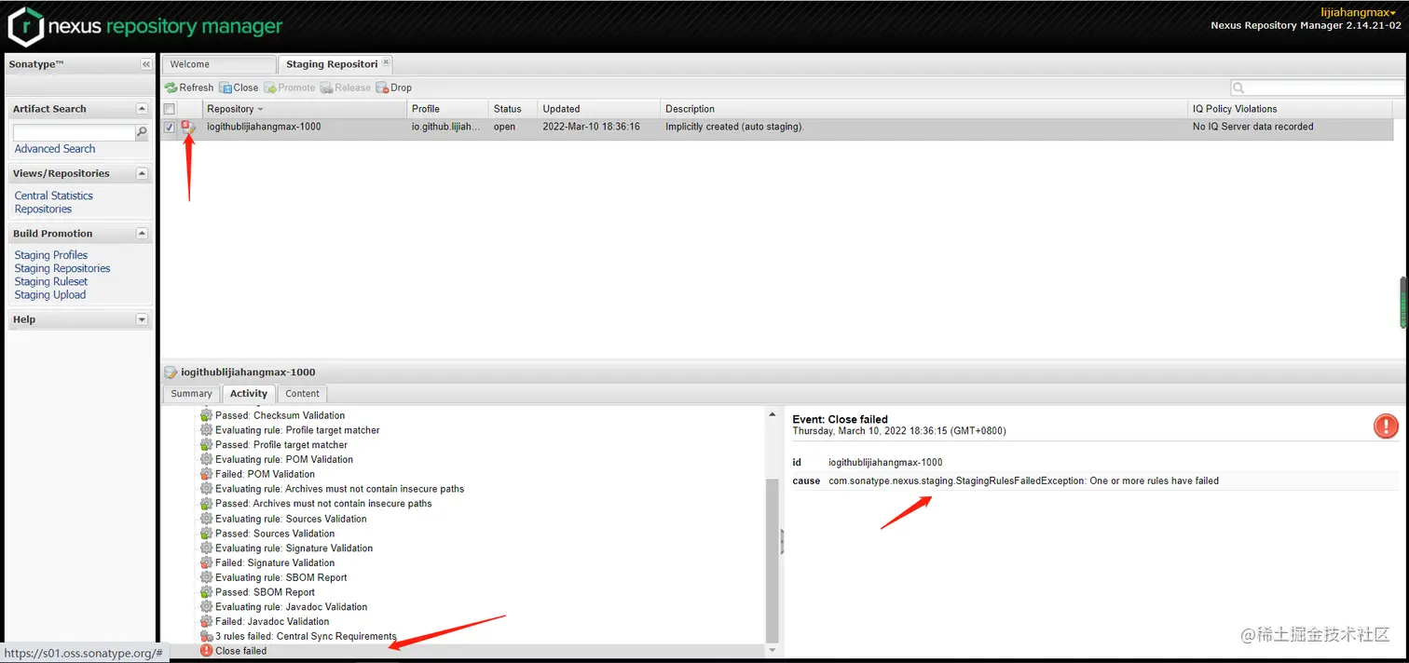Open the Staging Ruleset link
The height and width of the screenshot is (663, 1409).
pyautogui.click(x=51, y=281)
